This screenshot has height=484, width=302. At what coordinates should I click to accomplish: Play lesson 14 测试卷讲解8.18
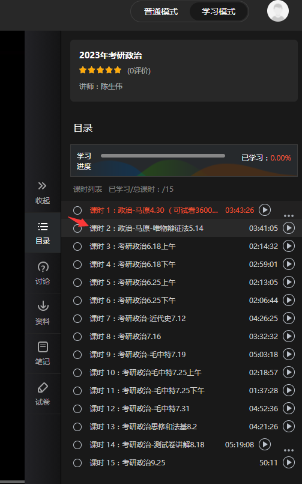tap(264, 444)
